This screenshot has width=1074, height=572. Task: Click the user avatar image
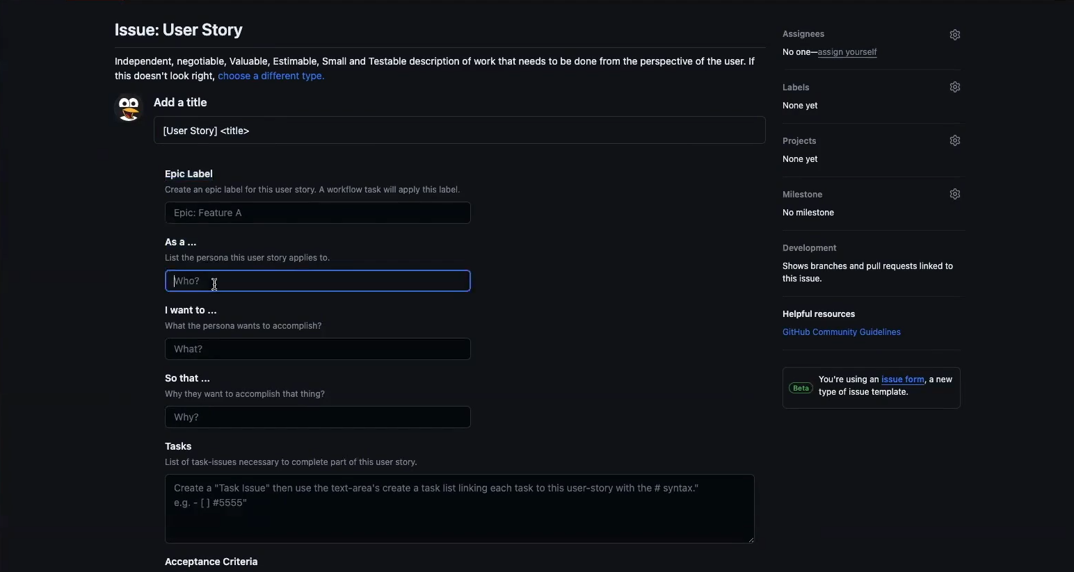(x=129, y=108)
